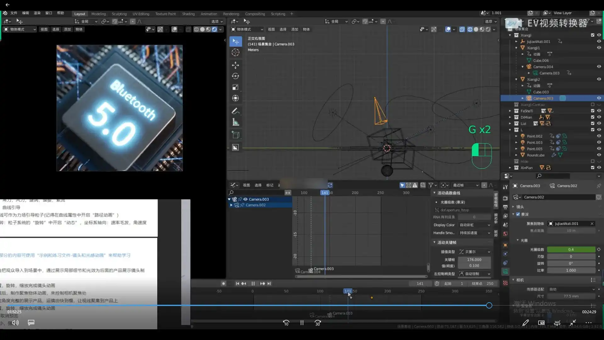Viewport: 604px width, 340px height.
Task: Select the Measure ruler tool
Action: 235,122
